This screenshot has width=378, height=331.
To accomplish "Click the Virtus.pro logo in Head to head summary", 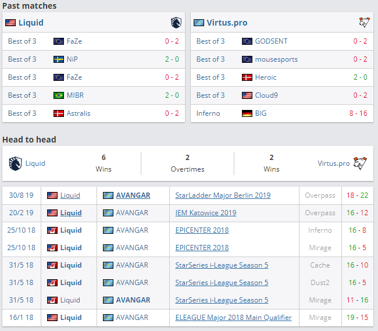I will 361,163.
